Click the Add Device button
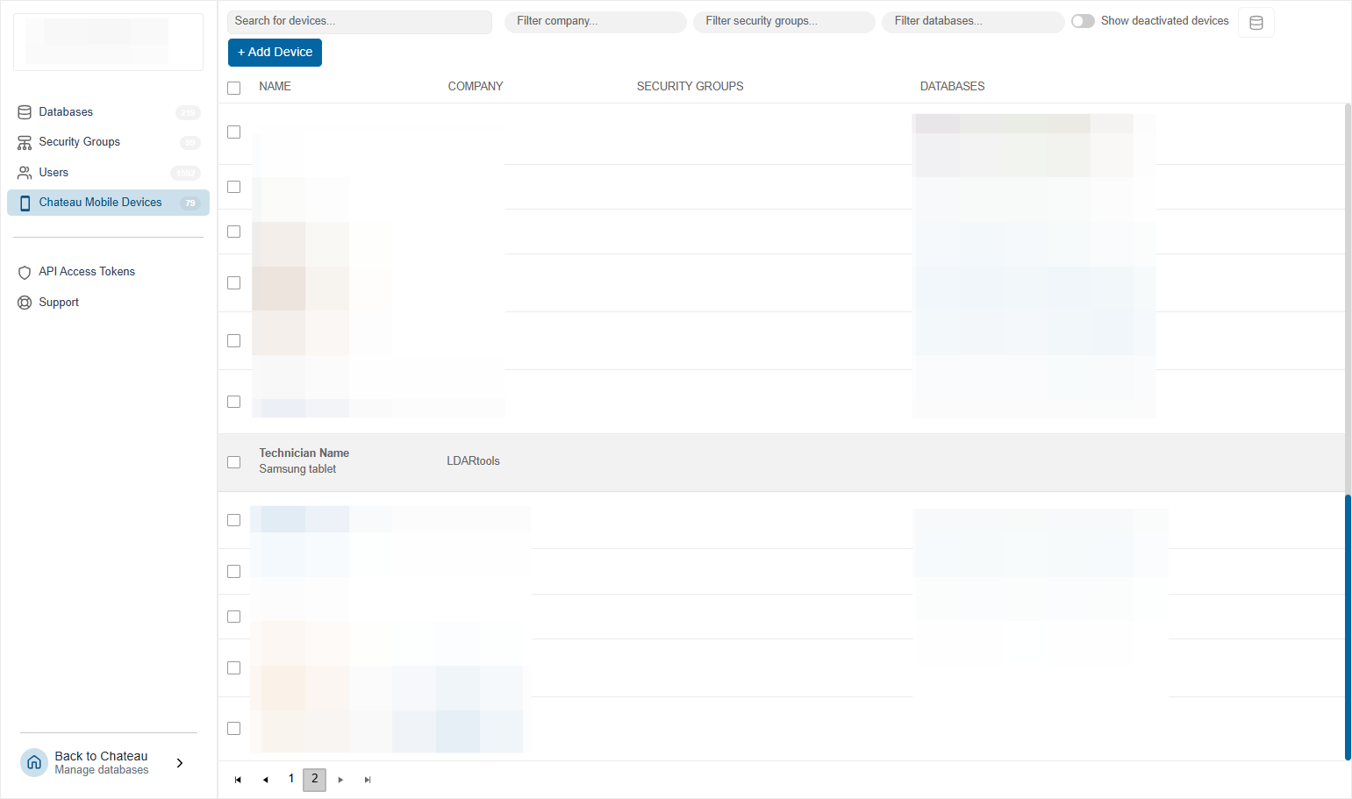 pyautogui.click(x=275, y=53)
